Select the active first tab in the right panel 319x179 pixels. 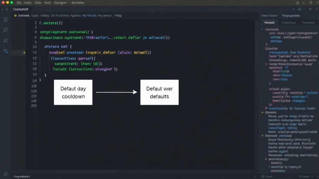[269, 22]
